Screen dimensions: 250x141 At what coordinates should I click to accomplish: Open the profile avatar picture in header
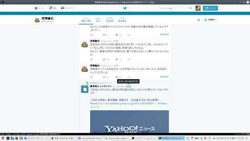click(x=37, y=20)
